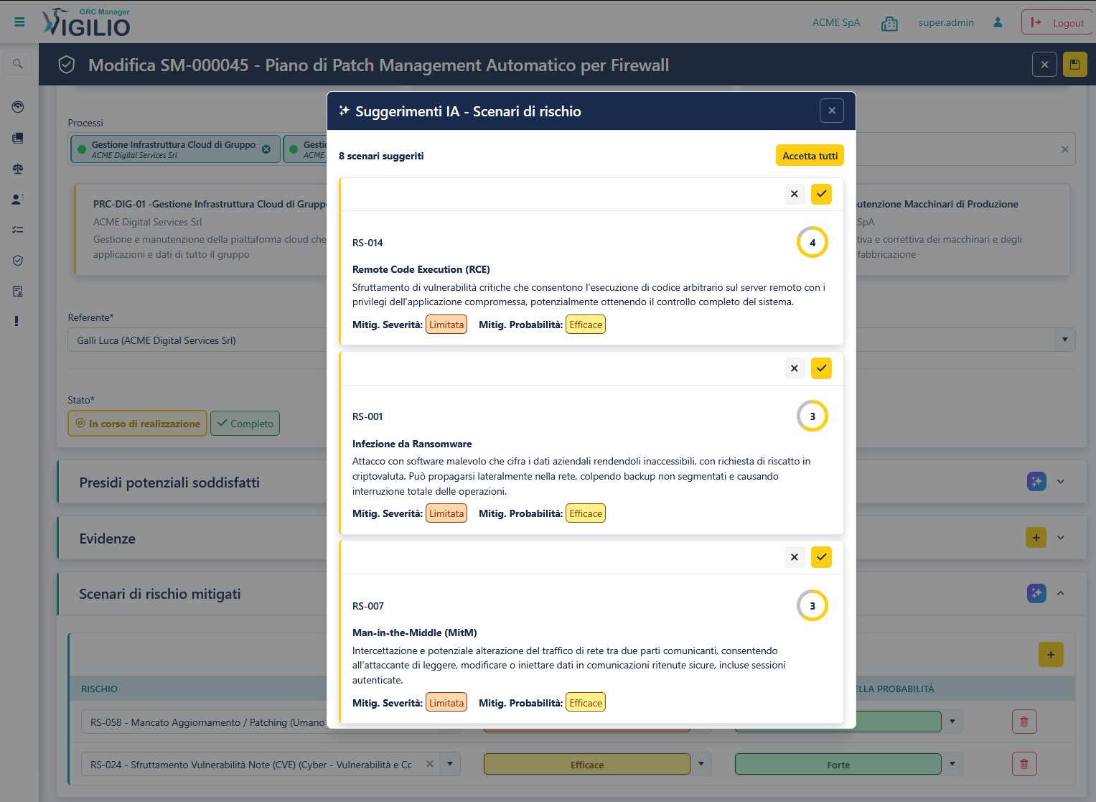This screenshot has height=802, width=1096.
Task: Click super.admin username
Action: (x=946, y=22)
